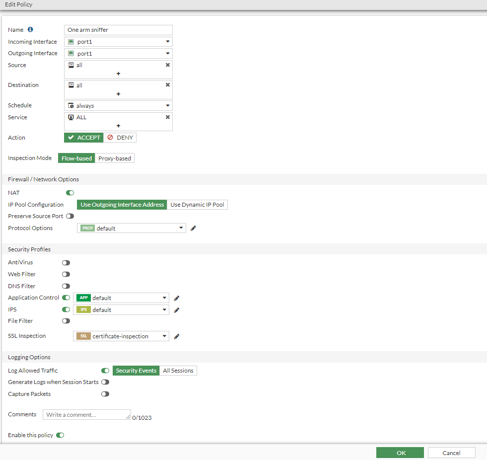Remove the 'all' Source entry with the X
Viewport: 487px width, 460px height.
[168, 65]
